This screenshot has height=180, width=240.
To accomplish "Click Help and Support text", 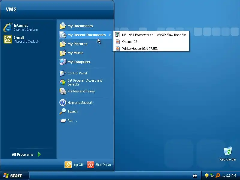I will tap(80, 103).
